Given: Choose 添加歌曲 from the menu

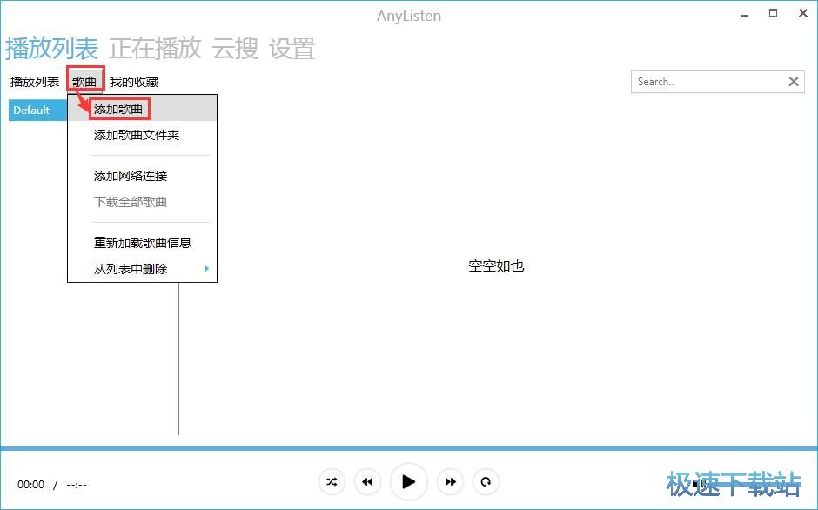Looking at the screenshot, I should pos(142,109).
